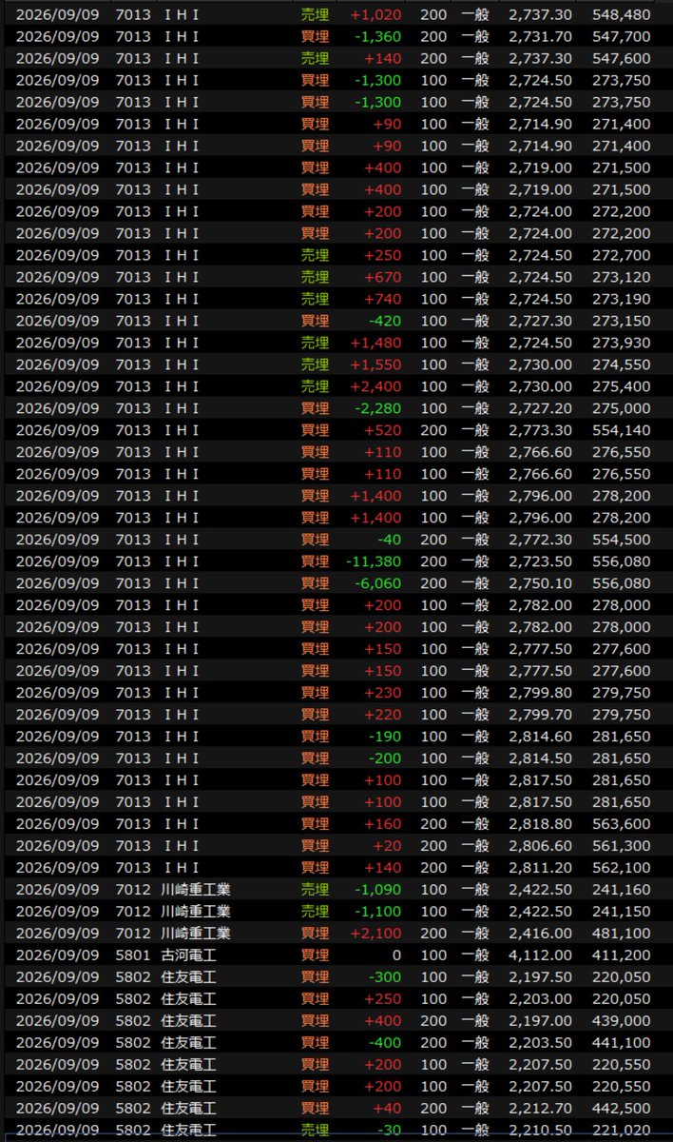Select the amount 439,000
Image resolution: width=673 pixels, height=1142 pixels.
(622, 1021)
